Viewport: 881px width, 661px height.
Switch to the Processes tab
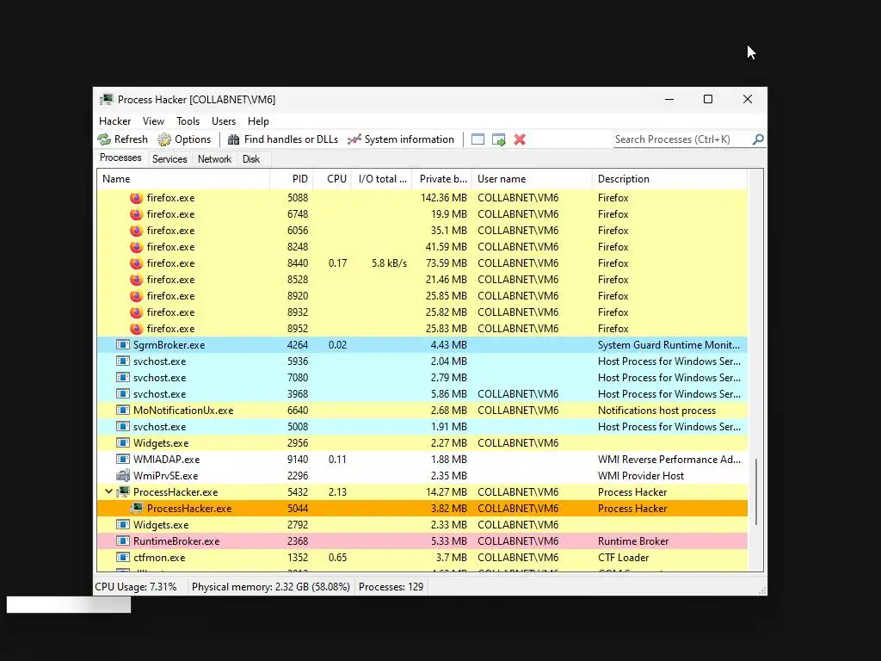click(x=120, y=158)
